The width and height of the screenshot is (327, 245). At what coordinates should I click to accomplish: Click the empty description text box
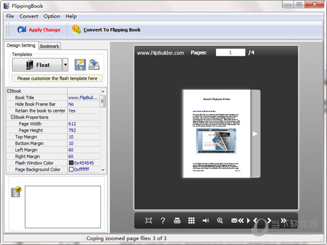(x=63, y=207)
